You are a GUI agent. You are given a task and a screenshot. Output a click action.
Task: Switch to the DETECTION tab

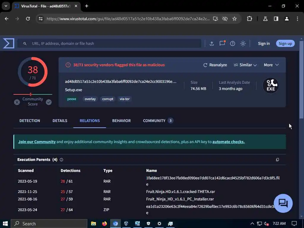point(30,121)
